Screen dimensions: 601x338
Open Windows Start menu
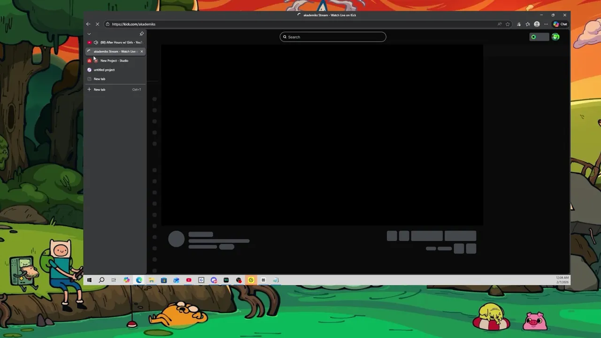click(x=89, y=280)
